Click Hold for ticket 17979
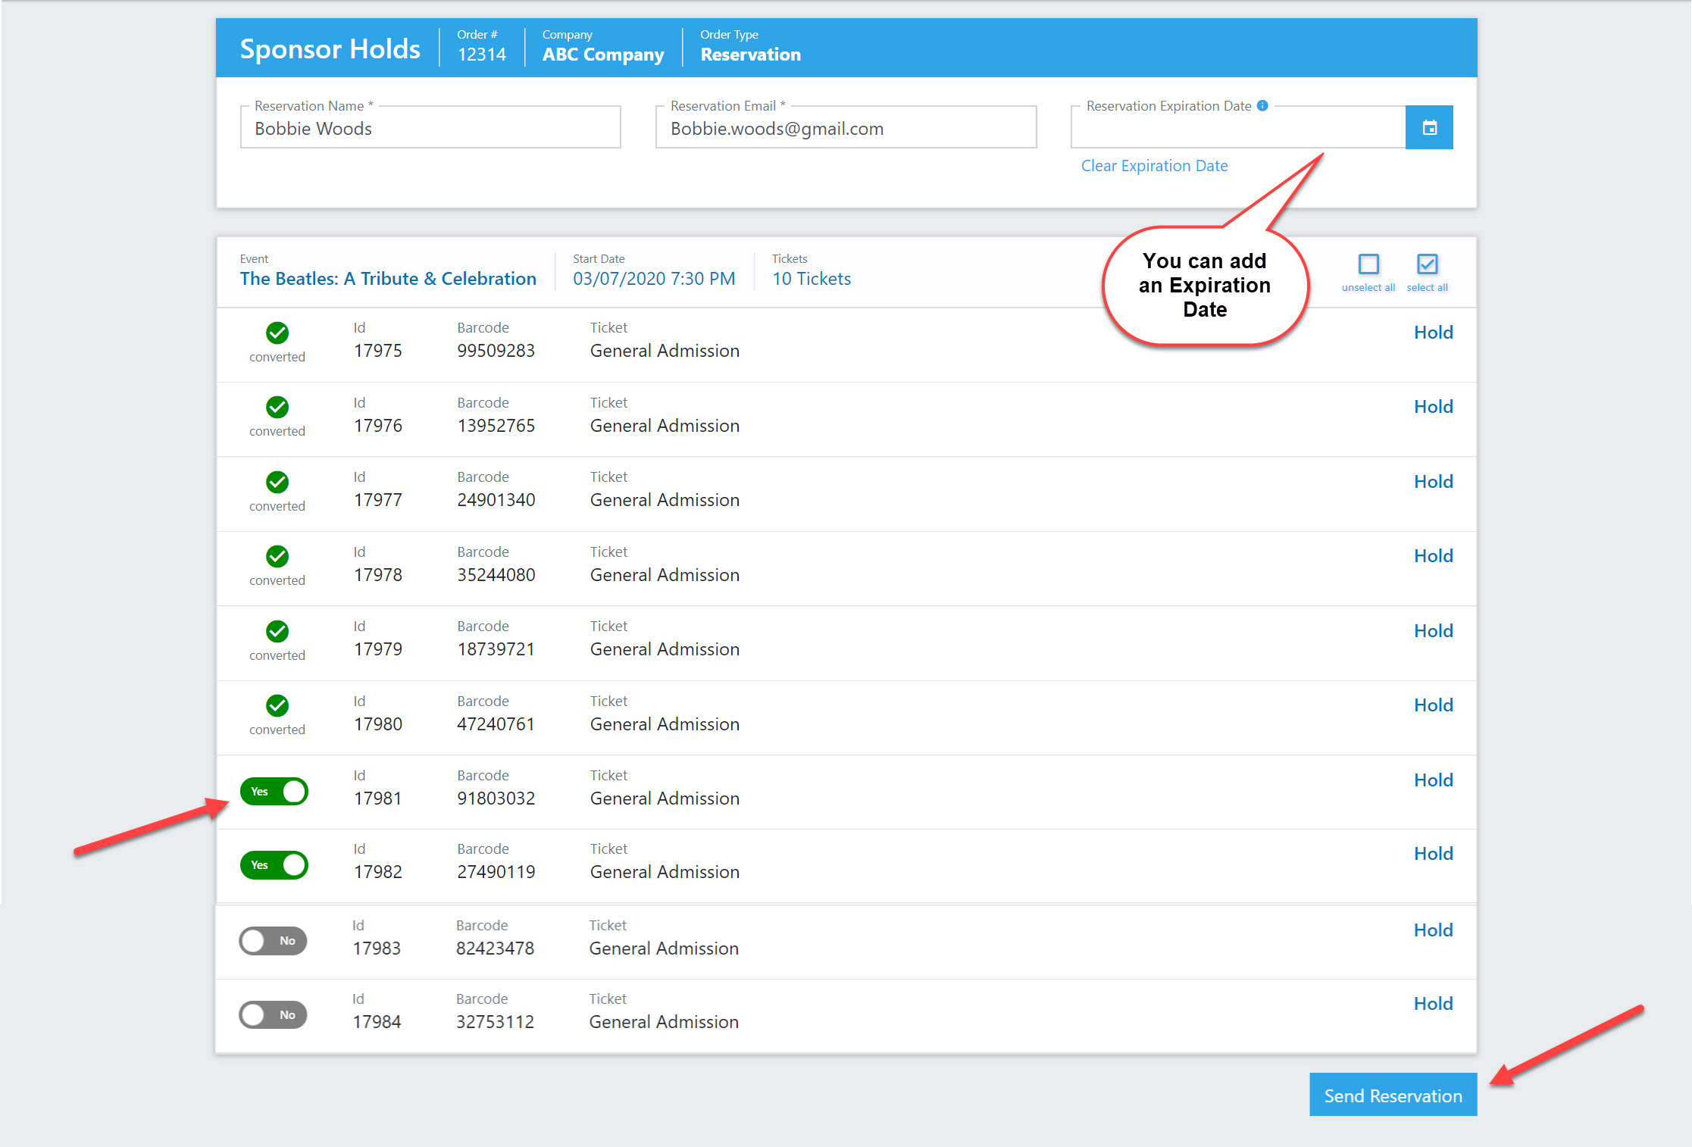1692x1147 pixels. 1433,631
